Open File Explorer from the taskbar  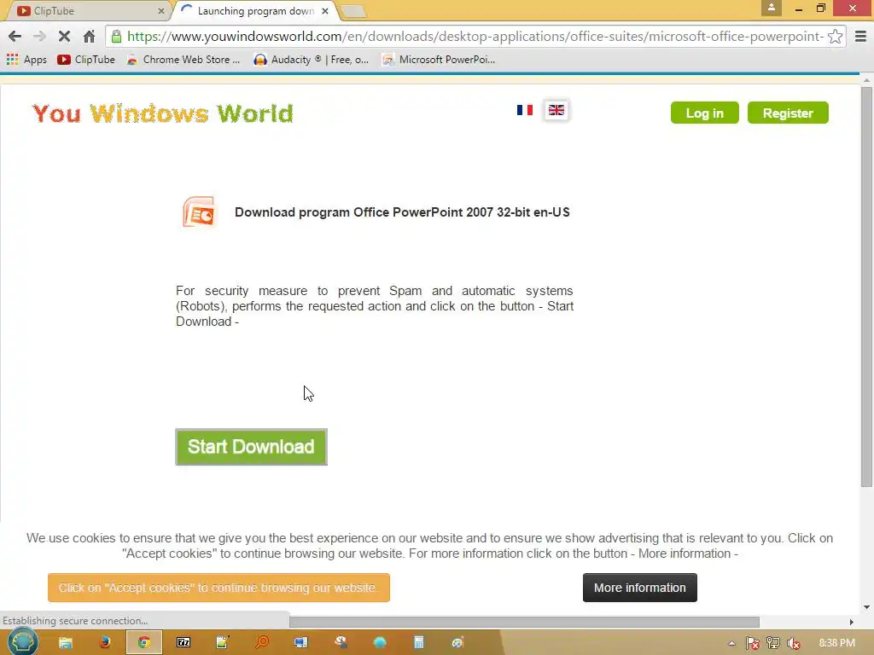pyautogui.click(x=66, y=643)
